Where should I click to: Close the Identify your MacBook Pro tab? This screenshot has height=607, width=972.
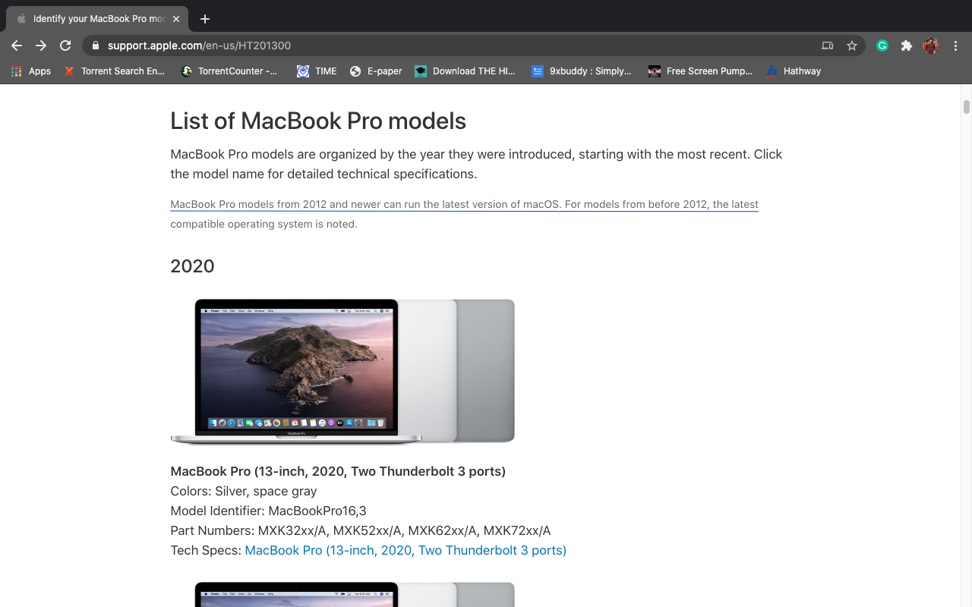(x=176, y=19)
